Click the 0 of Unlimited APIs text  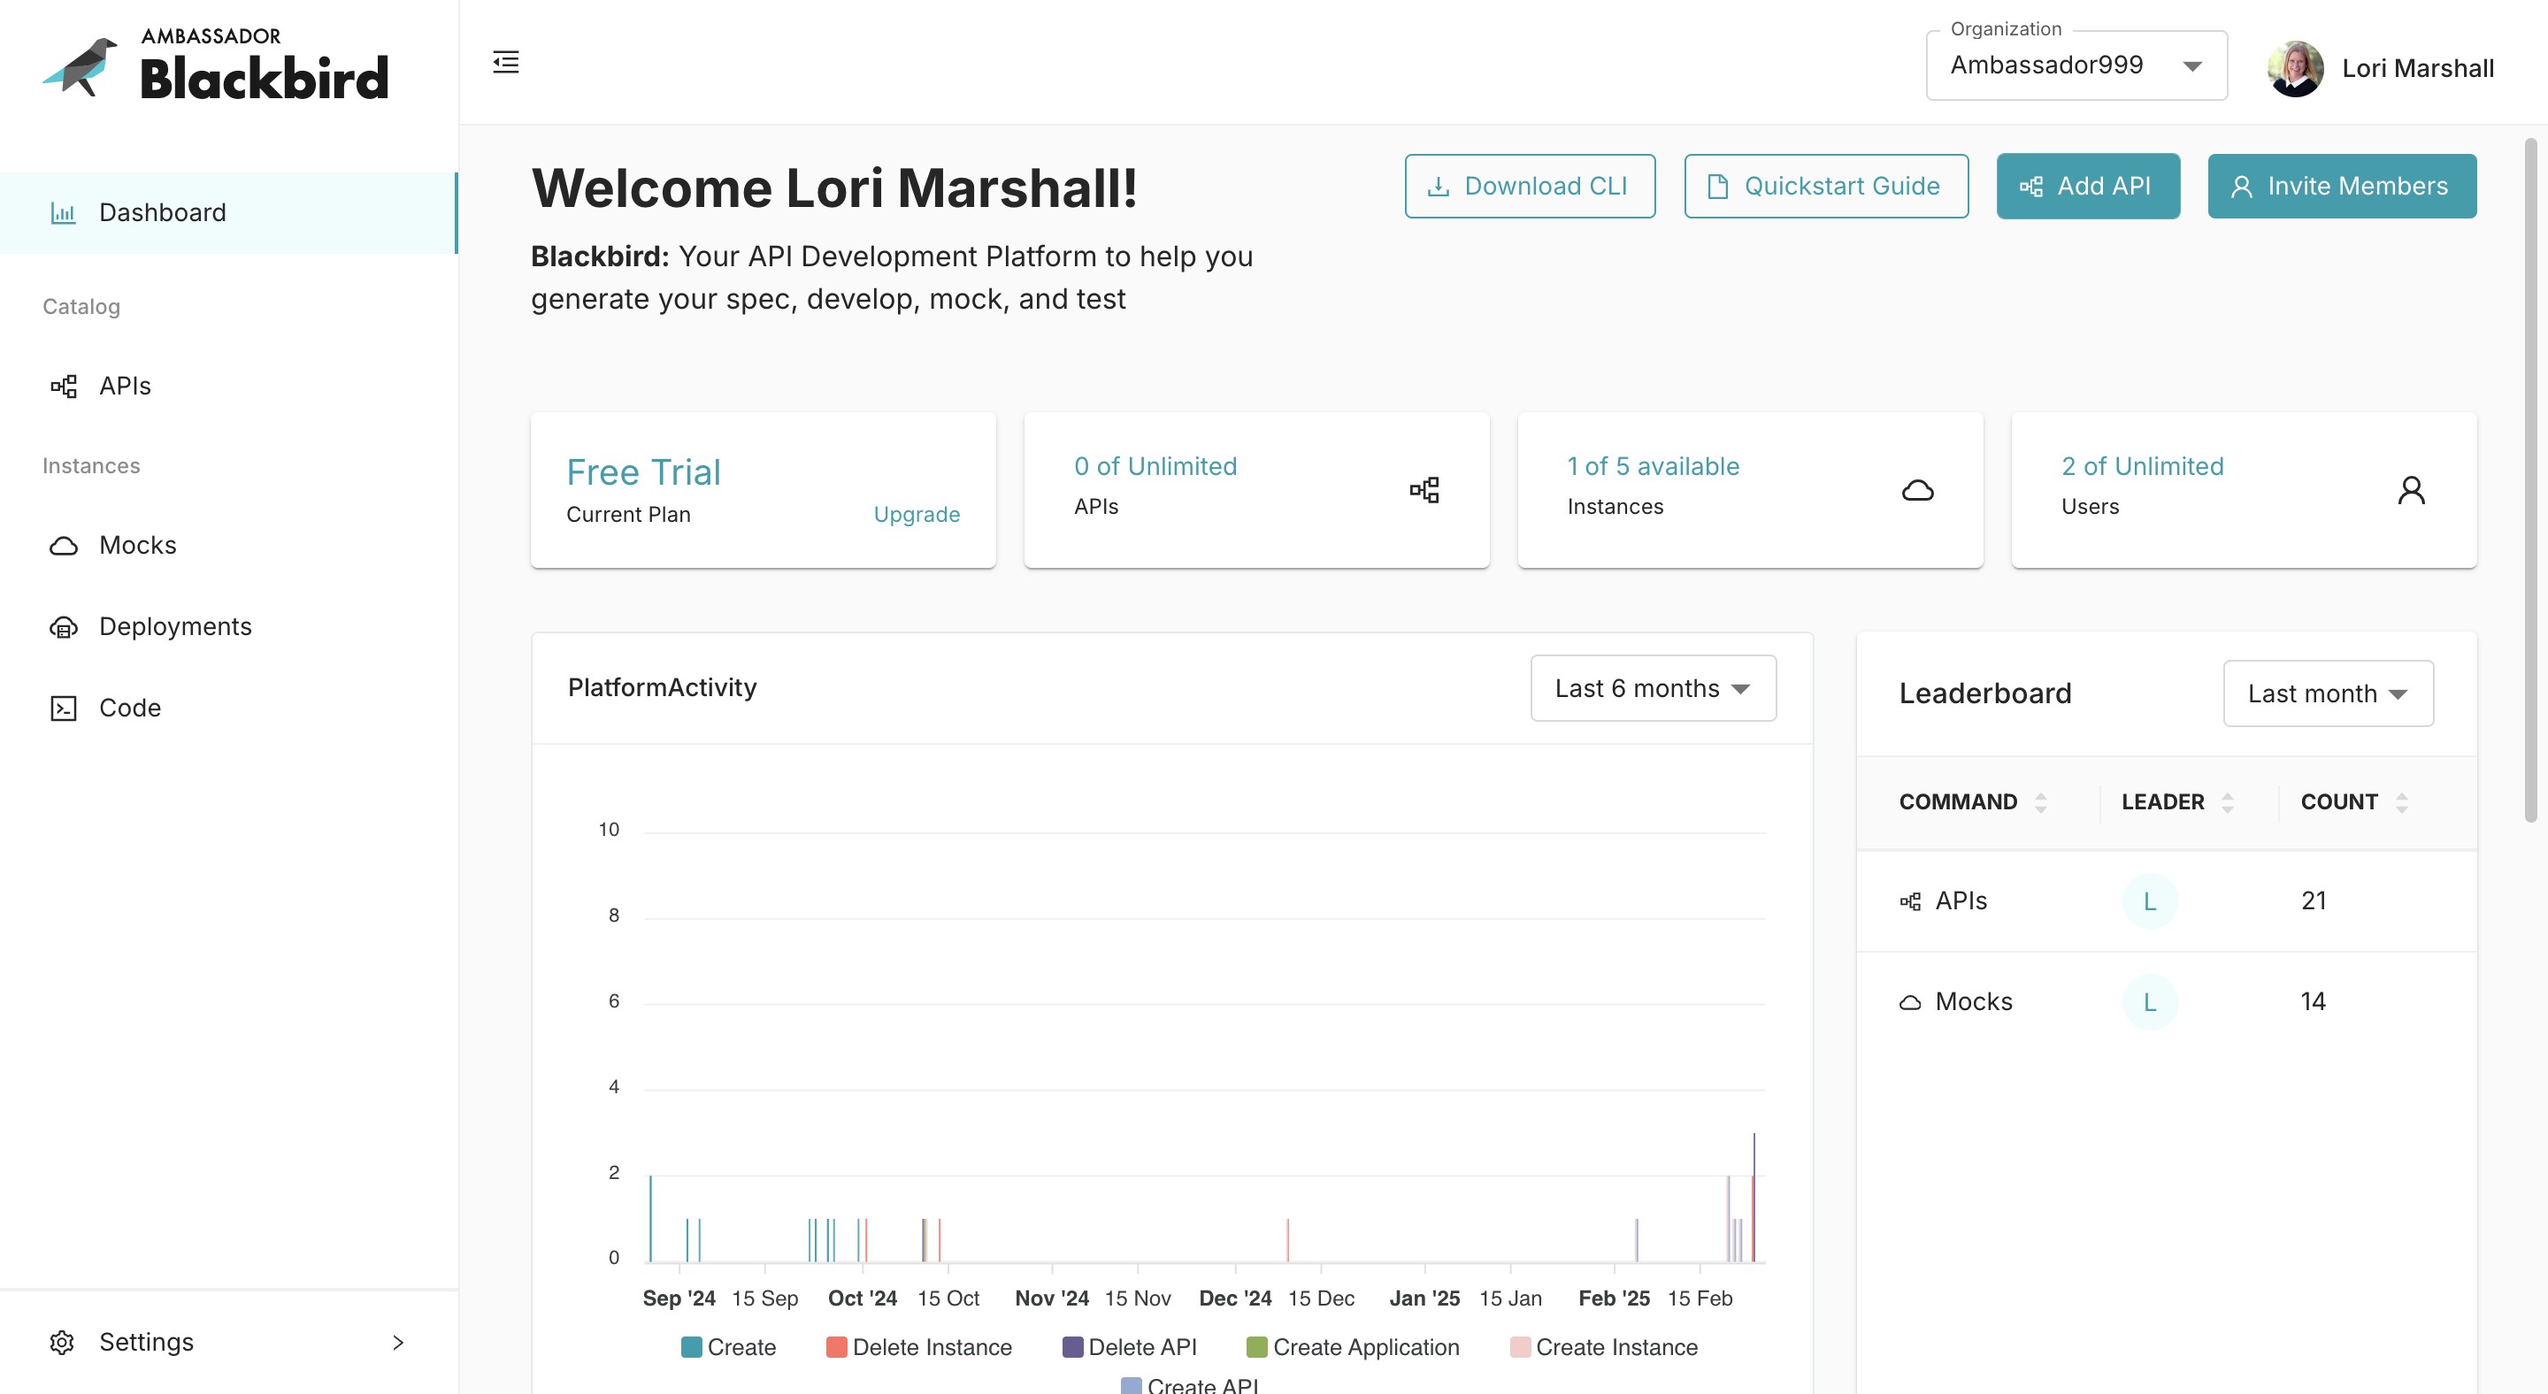(x=1155, y=465)
